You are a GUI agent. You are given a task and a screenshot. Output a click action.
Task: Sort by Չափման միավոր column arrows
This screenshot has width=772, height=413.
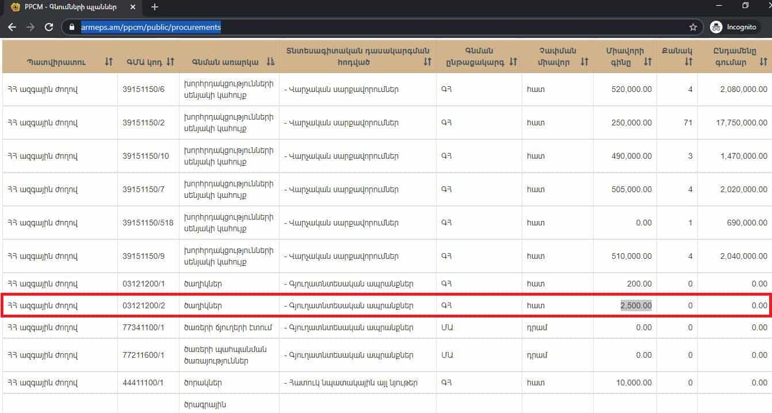(584, 62)
